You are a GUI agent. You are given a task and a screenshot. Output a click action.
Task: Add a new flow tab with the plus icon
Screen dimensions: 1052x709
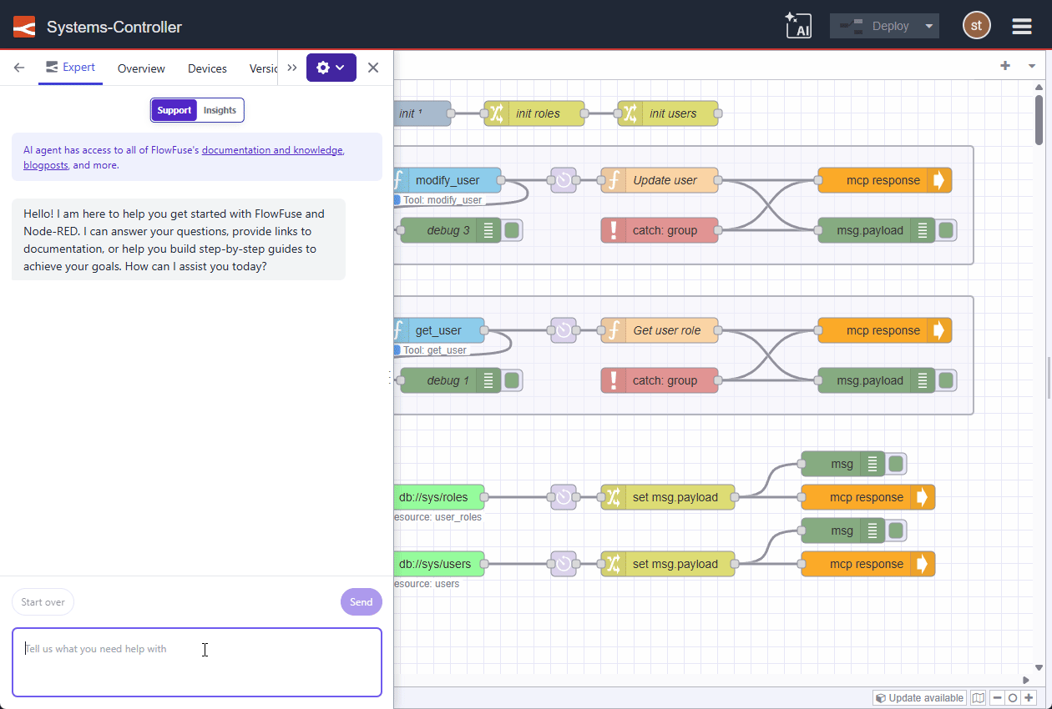click(1004, 63)
